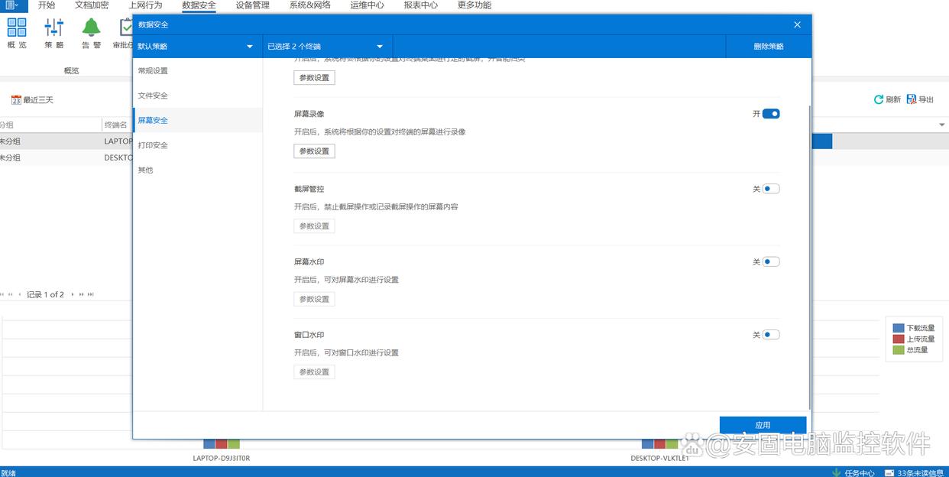Enable the 截屏管控 toggle

point(771,189)
